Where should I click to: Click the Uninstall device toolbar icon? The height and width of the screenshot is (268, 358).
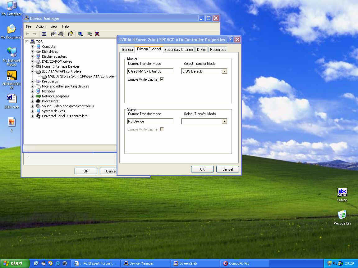97,34
